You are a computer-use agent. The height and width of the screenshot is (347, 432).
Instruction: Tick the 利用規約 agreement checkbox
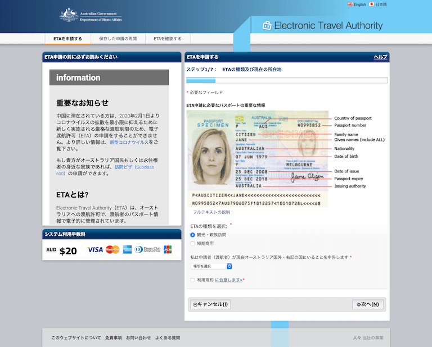(x=192, y=280)
